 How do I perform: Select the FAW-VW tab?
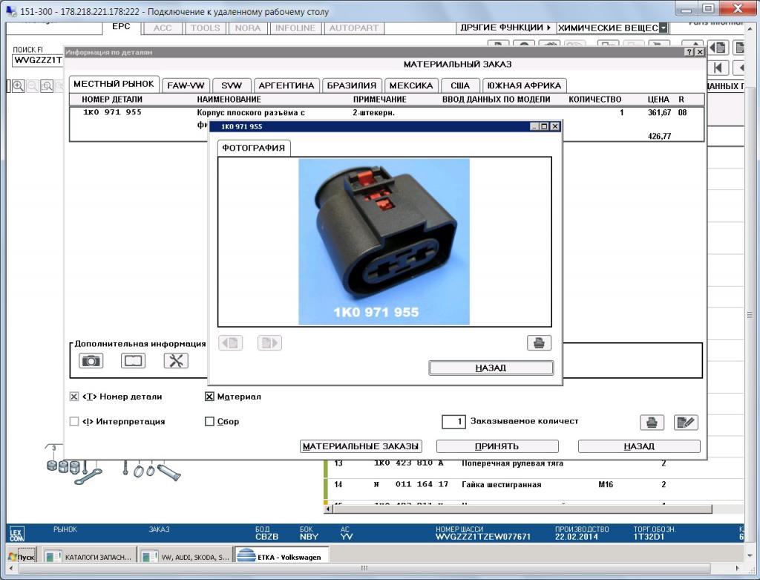(186, 85)
